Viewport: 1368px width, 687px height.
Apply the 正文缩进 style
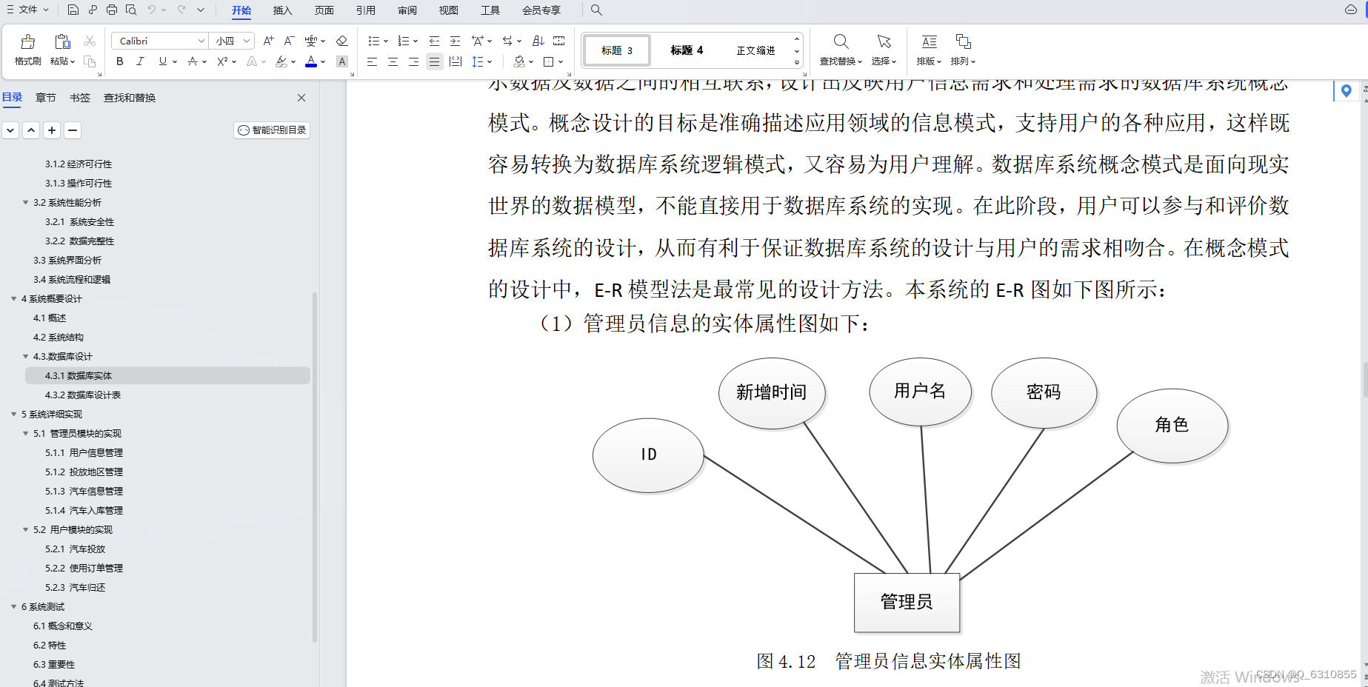click(755, 50)
